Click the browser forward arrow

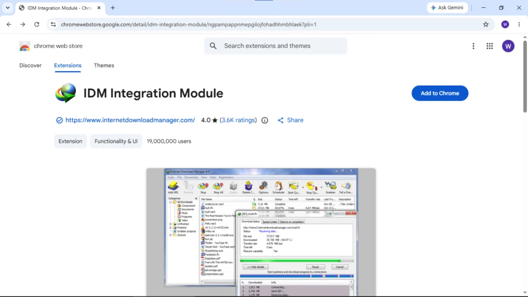pos(23,24)
